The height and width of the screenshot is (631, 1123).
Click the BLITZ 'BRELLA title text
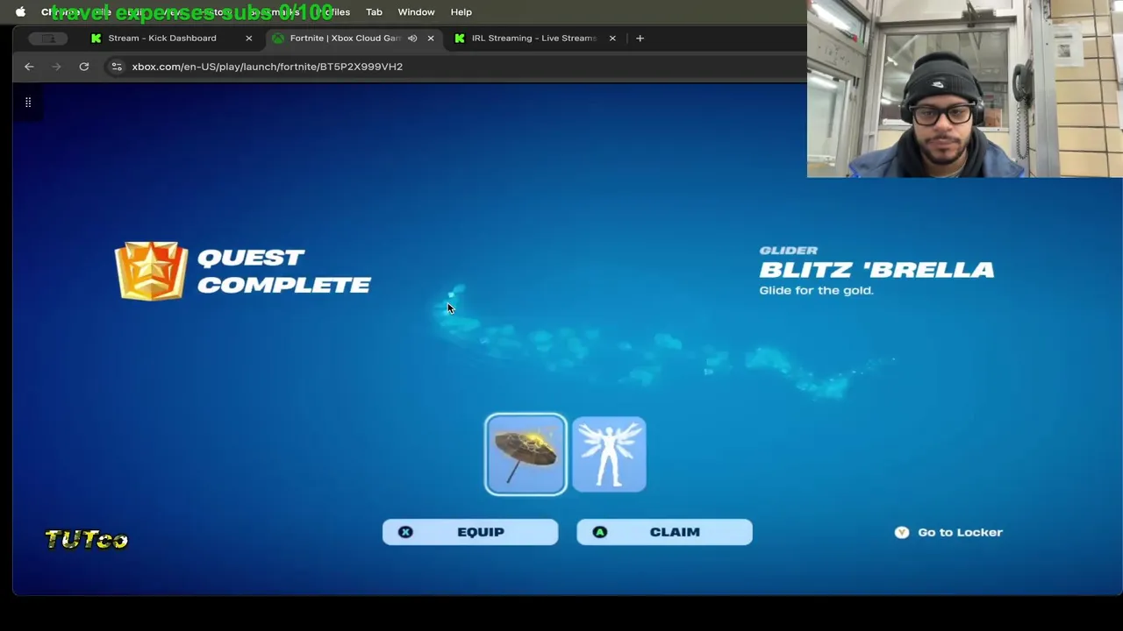[876, 270]
